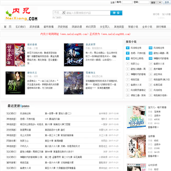Image resolution: width=171 pixels, height=171 pixels.
Task: Open the 其他类型 nav category
Action: click(119, 27)
